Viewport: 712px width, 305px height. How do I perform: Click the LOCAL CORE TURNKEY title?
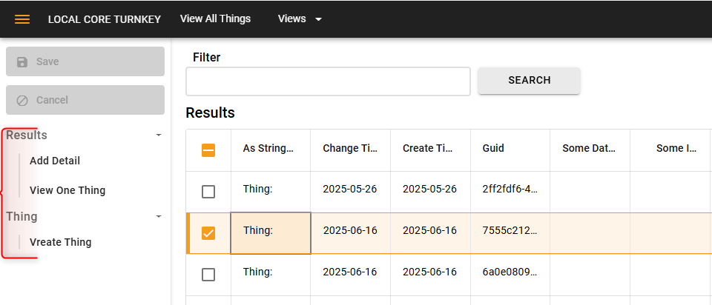tap(105, 19)
